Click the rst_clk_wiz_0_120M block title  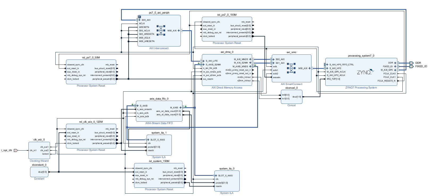click(x=91, y=122)
